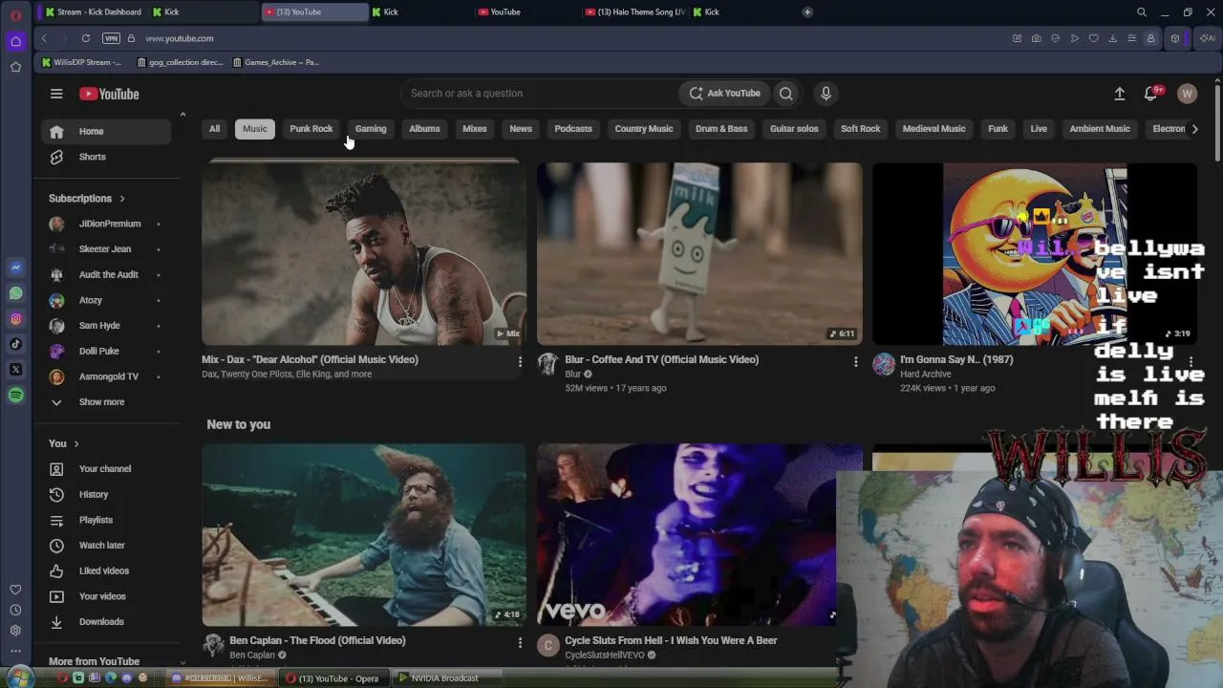This screenshot has width=1223, height=688.
Task: Open the Stream - Kick Dashboard tab
Action: (93, 12)
